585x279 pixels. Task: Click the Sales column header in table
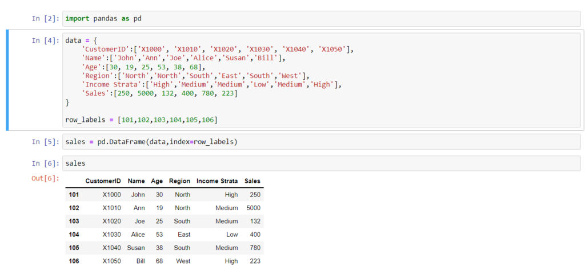[x=252, y=181]
